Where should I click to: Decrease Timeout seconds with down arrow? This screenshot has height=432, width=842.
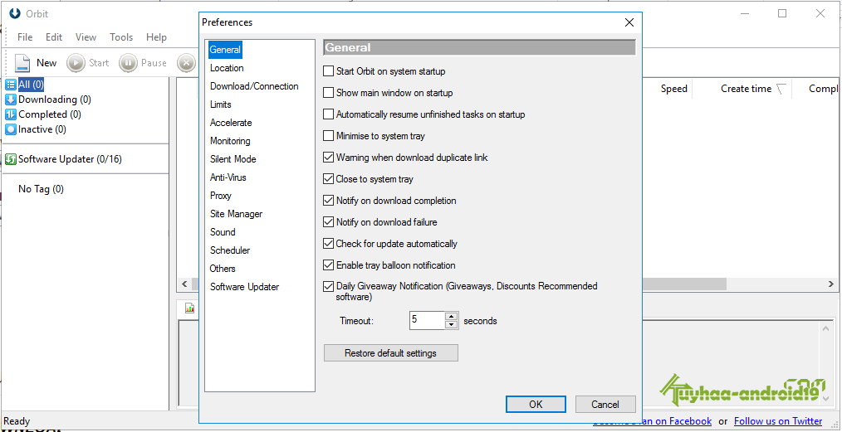coord(452,324)
